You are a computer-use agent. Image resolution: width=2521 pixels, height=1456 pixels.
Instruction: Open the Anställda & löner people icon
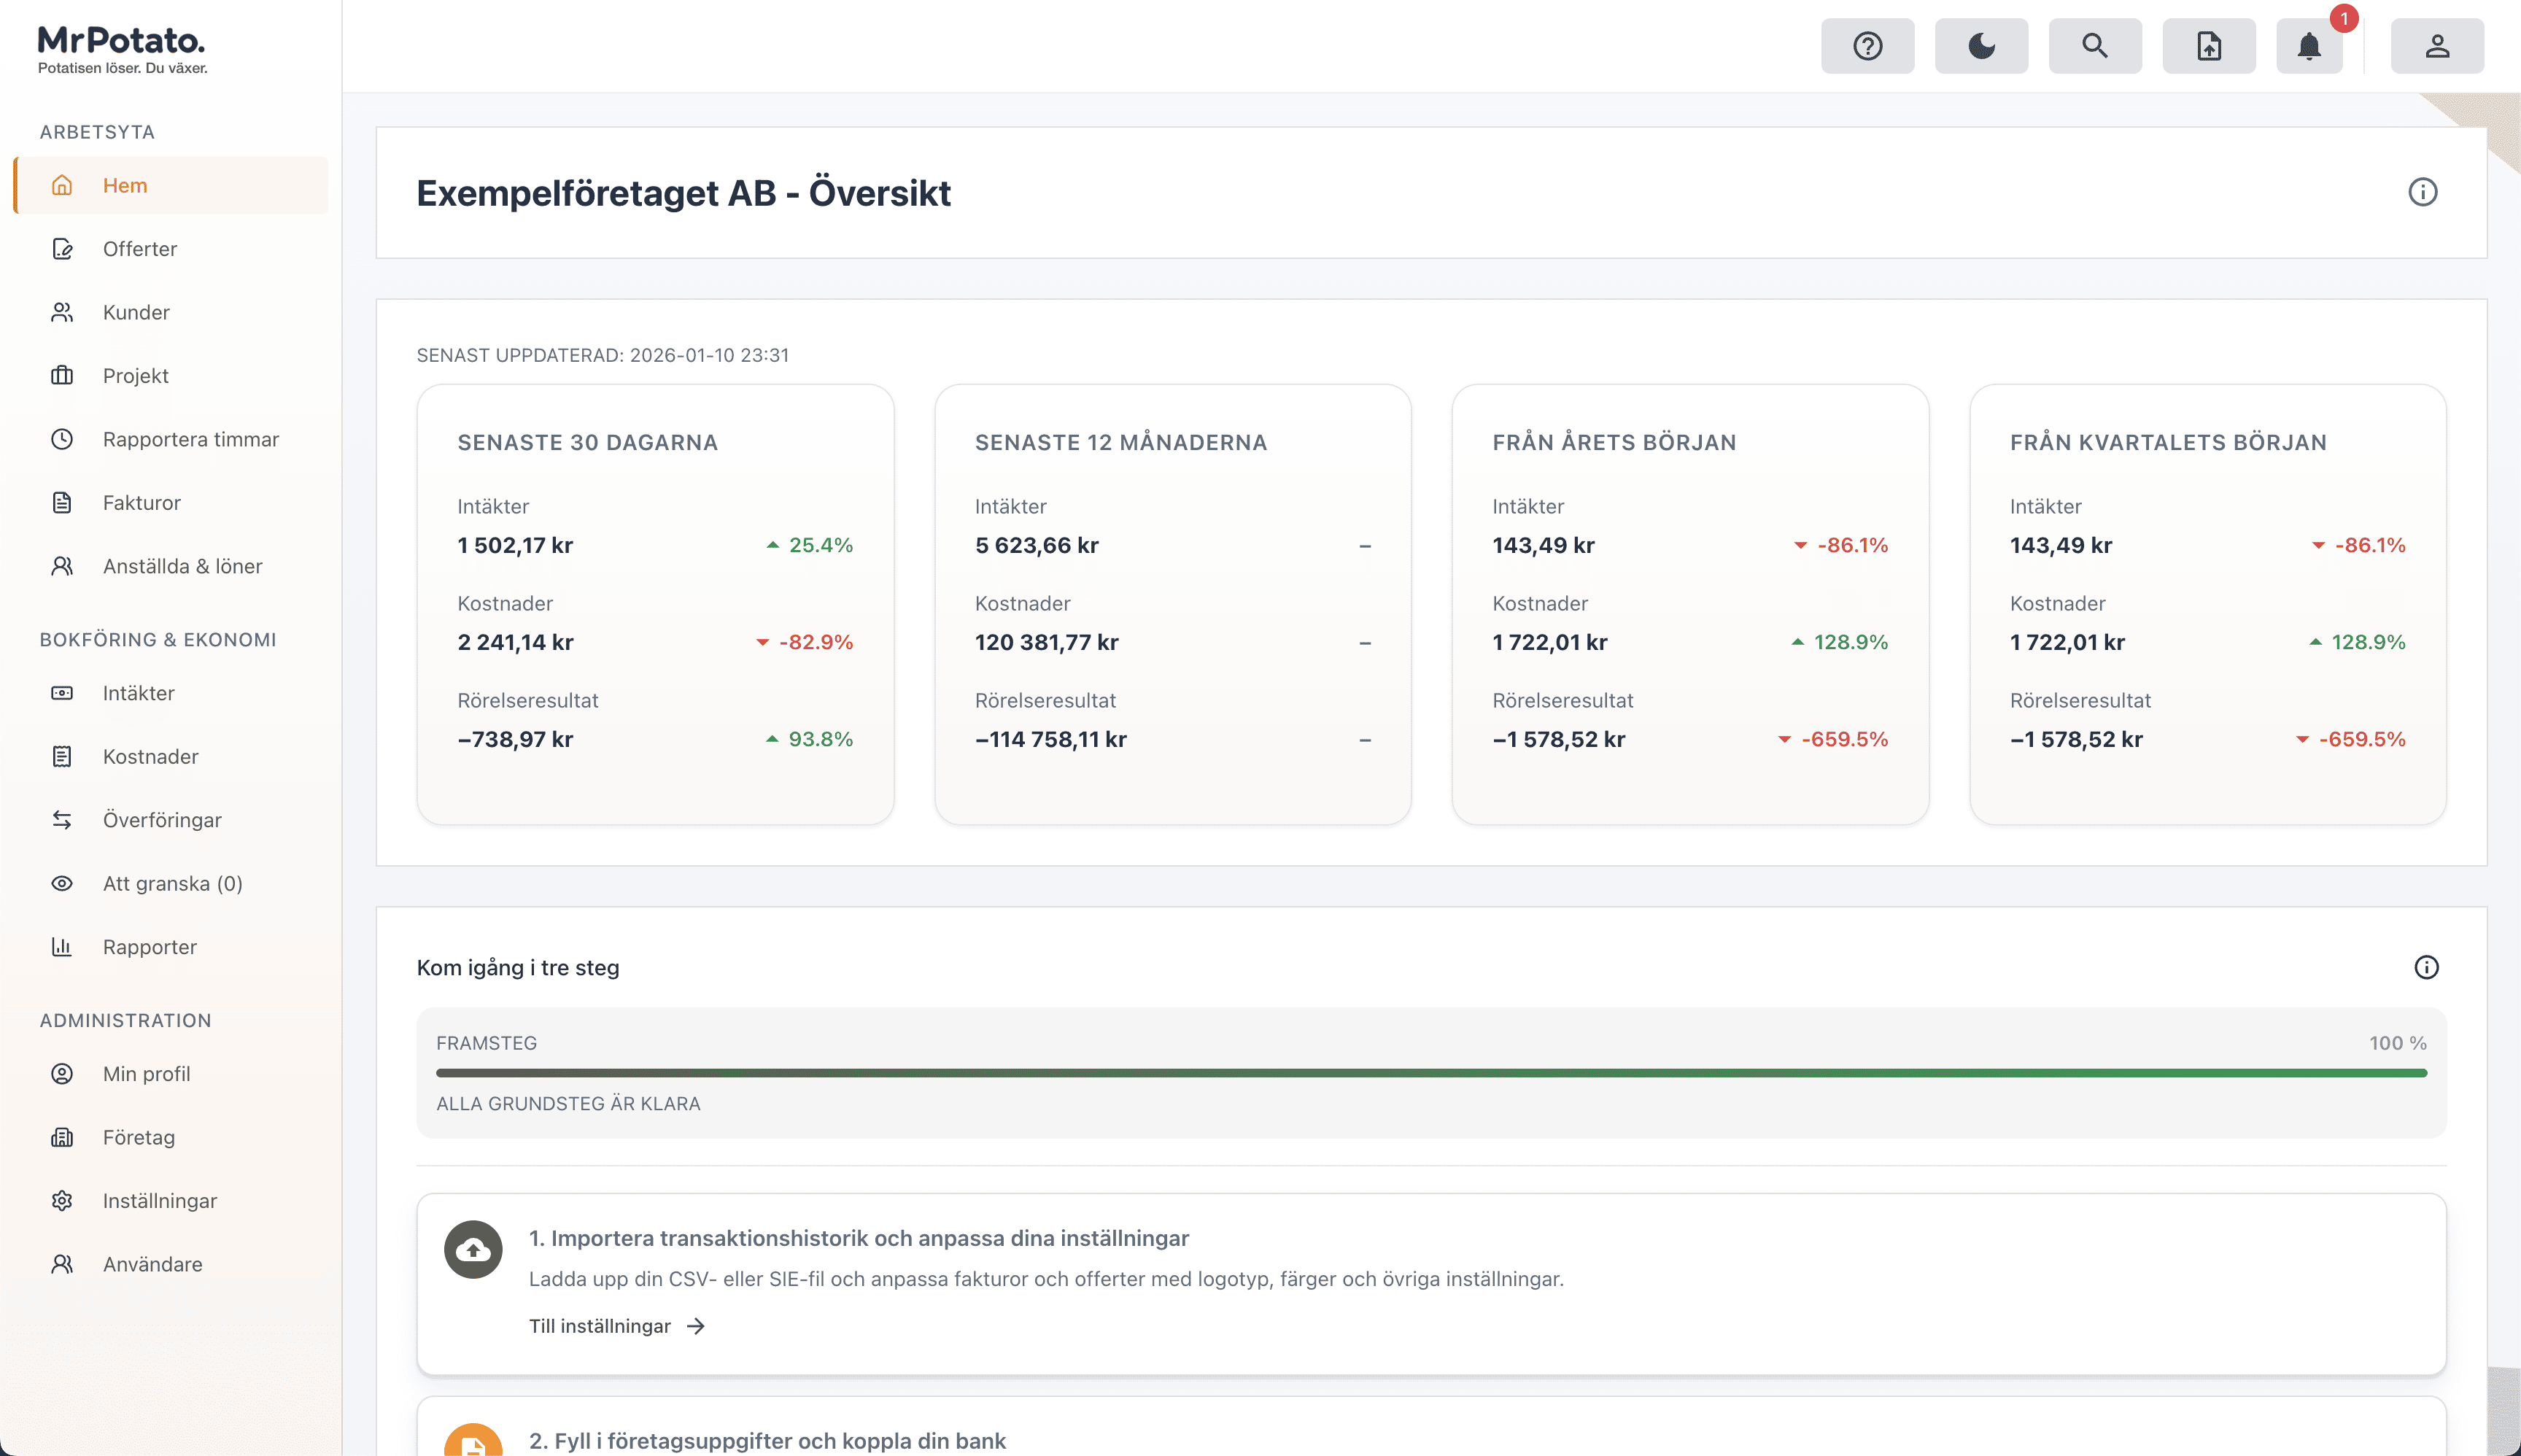62,566
